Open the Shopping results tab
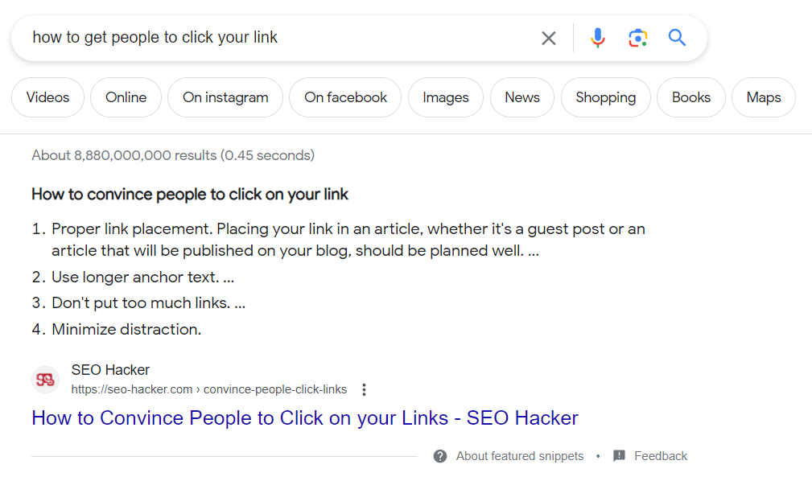The width and height of the screenshot is (812, 477). [605, 97]
